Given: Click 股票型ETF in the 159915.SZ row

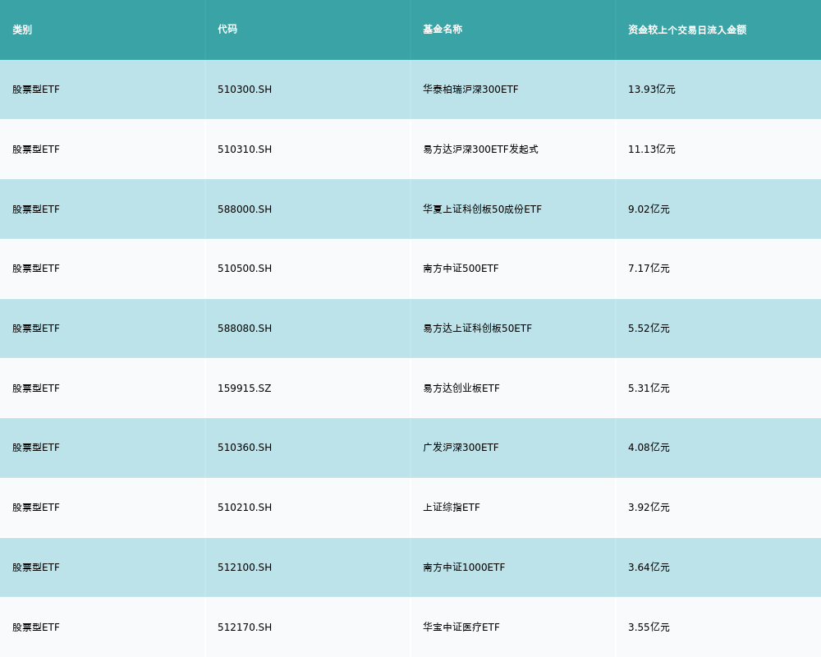Looking at the screenshot, I should (x=36, y=388).
